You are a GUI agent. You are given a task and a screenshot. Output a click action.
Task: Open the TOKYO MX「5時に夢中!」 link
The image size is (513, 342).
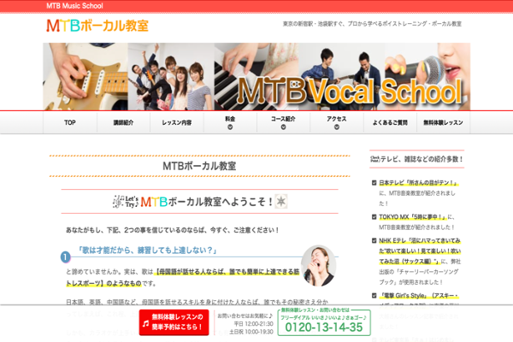click(413, 217)
